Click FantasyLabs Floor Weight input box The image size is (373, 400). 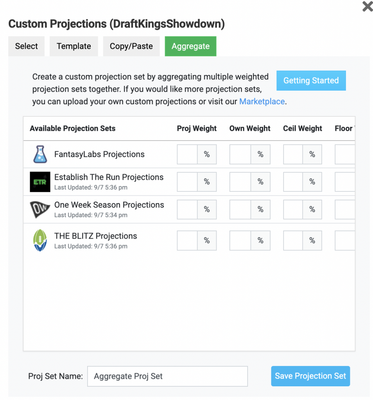[x=345, y=154]
